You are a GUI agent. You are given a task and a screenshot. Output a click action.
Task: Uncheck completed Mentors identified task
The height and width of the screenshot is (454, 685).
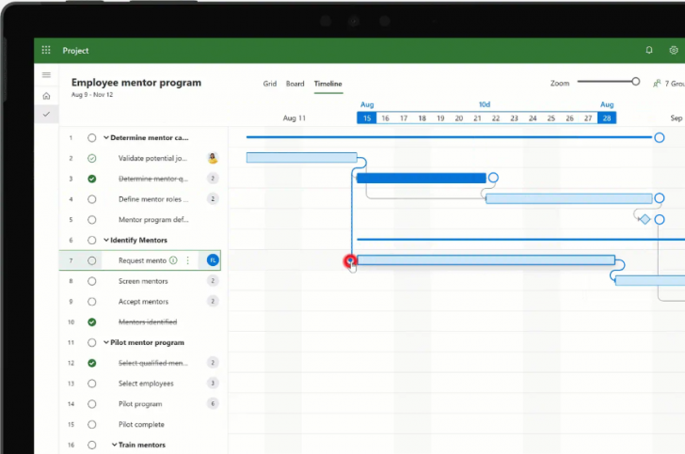point(92,322)
